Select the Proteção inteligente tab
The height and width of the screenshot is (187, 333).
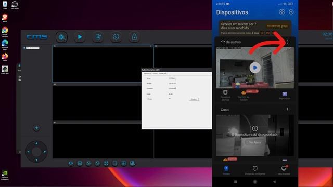pos(255,170)
